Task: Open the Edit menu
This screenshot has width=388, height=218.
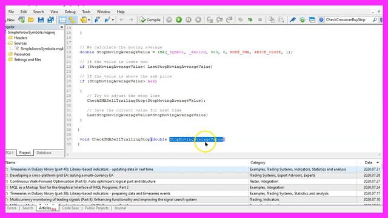Action: (24, 12)
